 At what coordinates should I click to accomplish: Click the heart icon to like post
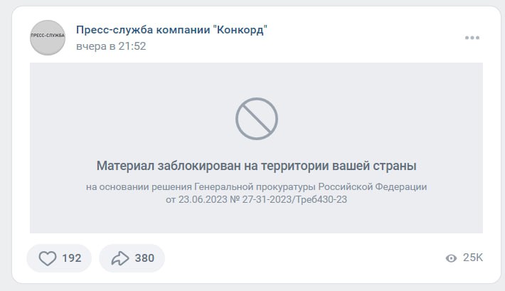(x=48, y=258)
